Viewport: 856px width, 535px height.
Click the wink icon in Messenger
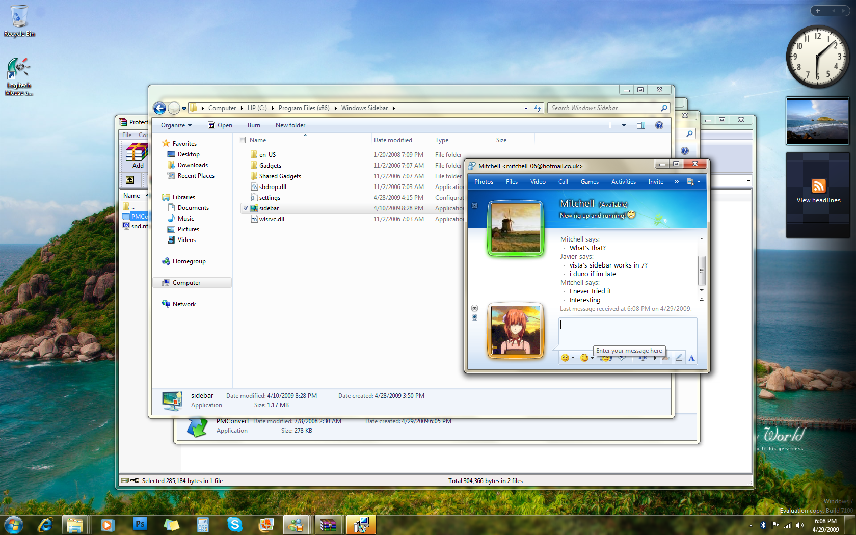(584, 358)
